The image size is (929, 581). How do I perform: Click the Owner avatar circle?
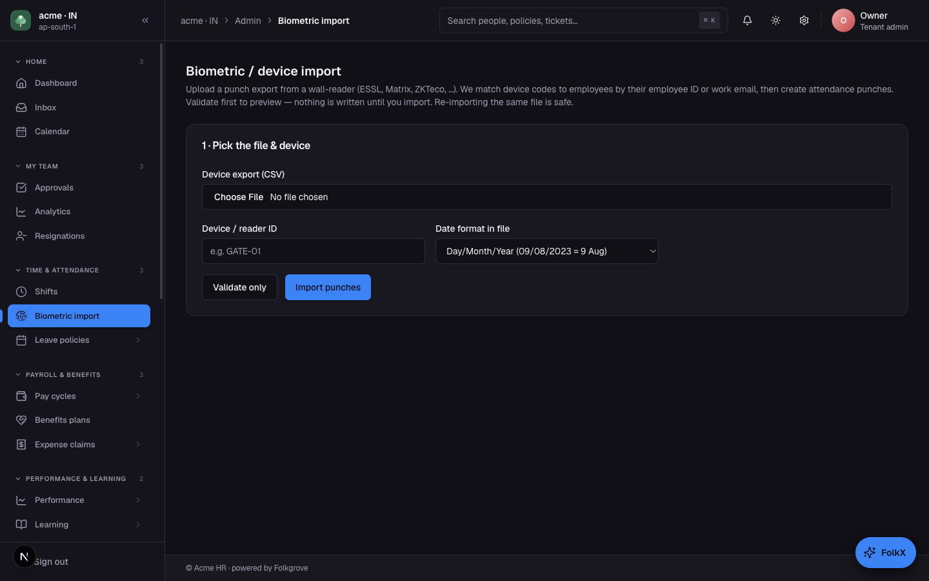click(x=843, y=21)
